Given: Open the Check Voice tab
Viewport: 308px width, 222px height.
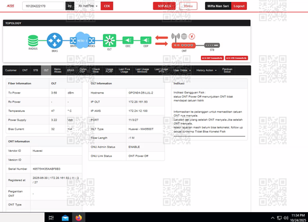Looking at the screenshot, I should click(96, 70).
